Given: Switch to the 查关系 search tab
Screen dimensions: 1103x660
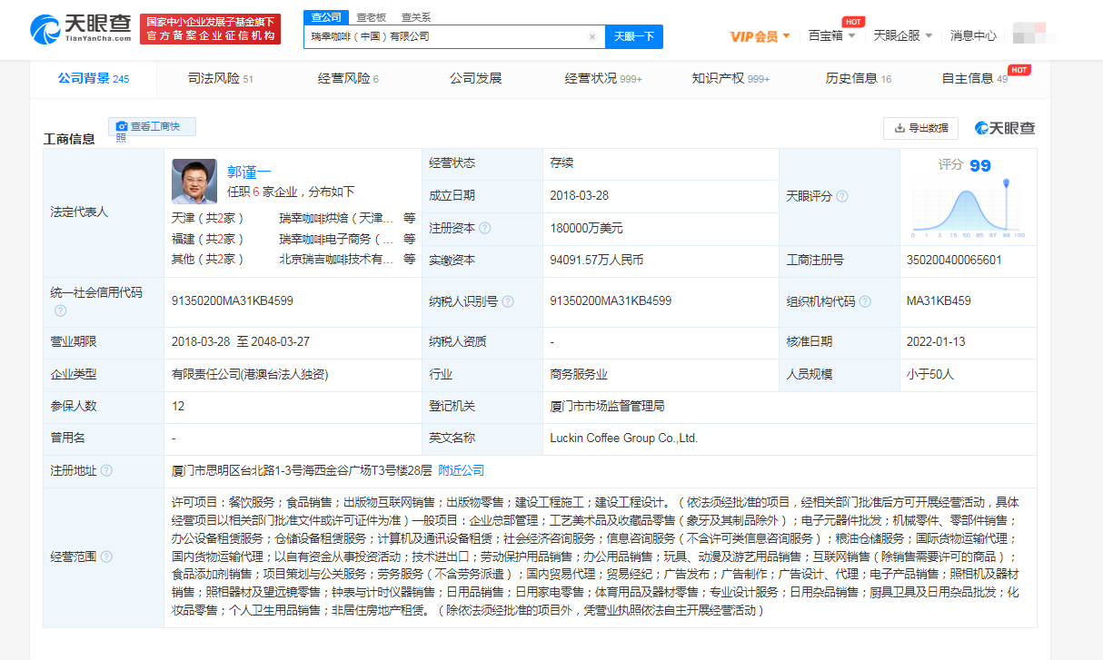Looking at the screenshot, I should pyautogui.click(x=416, y=16).
